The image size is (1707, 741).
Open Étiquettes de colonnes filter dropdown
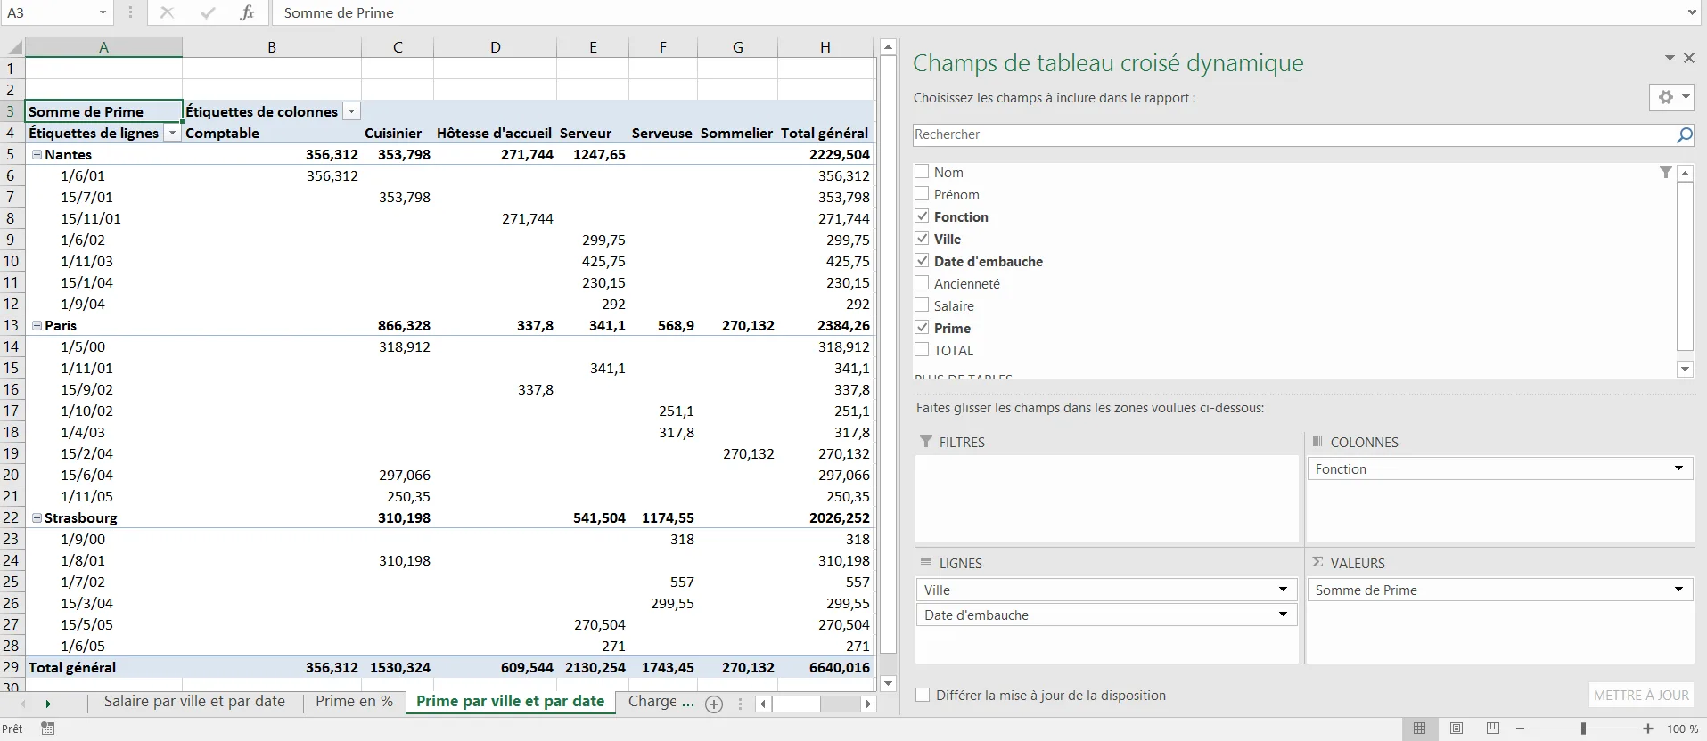pos(351,111)
